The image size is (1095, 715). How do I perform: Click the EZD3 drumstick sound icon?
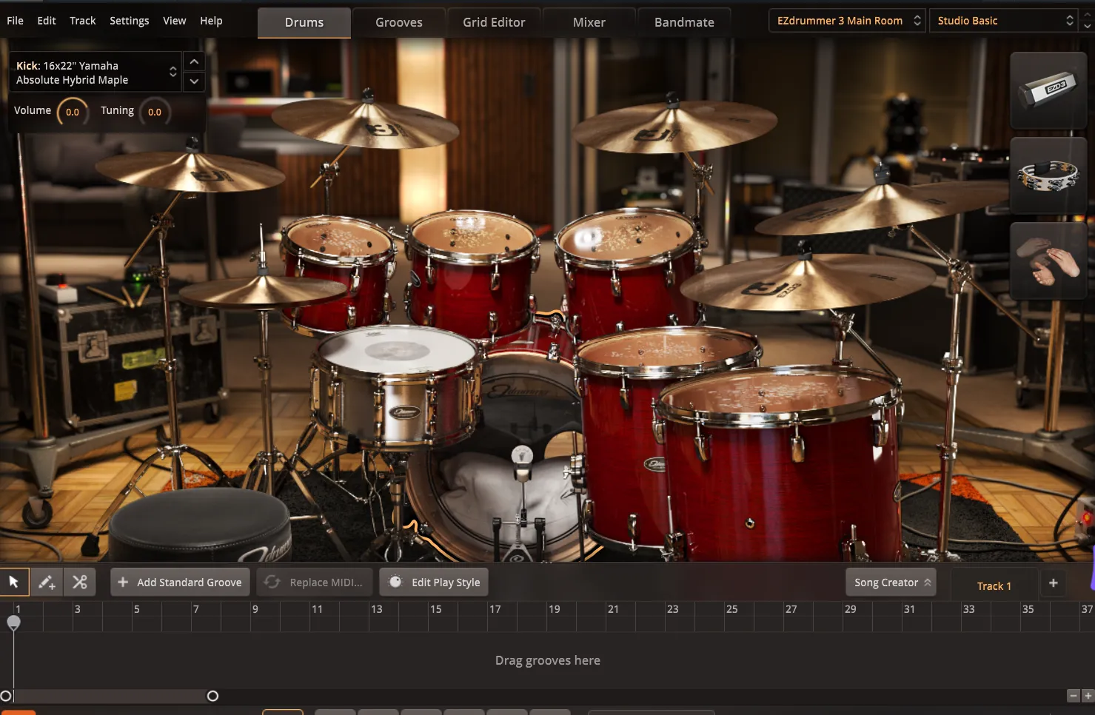tap(1048, 90)
